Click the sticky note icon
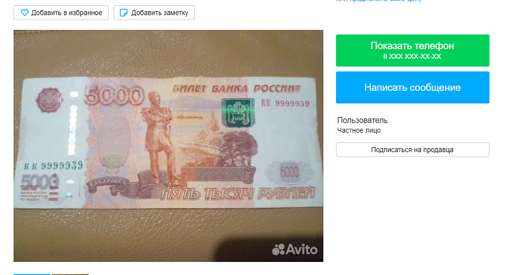525x275 pixels. pos(124,13)
